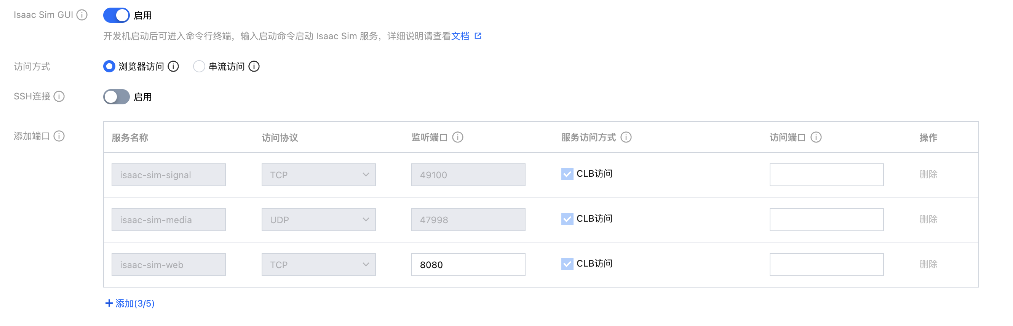Click the 8080 listening port field
This screenshot has height=326, width=1013.
tap(468, 265)
